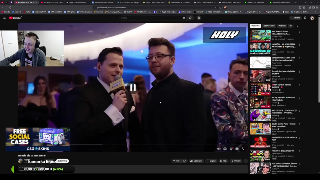Open options for Double Eternal Pacts video
The image size is (320, 180).
[299, 124]
